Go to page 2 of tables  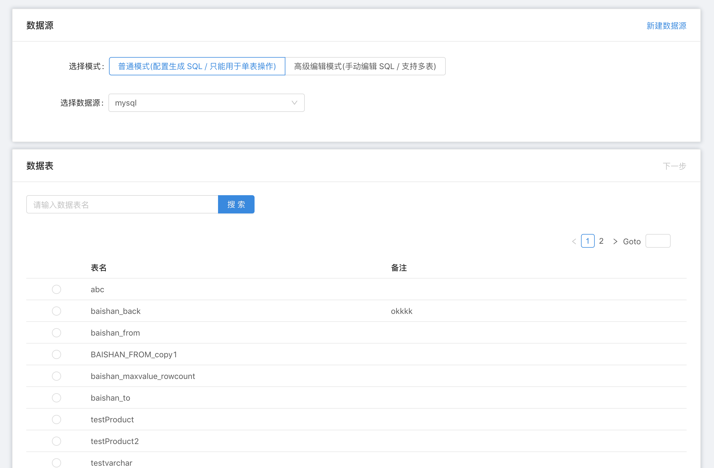coord(601,241)
